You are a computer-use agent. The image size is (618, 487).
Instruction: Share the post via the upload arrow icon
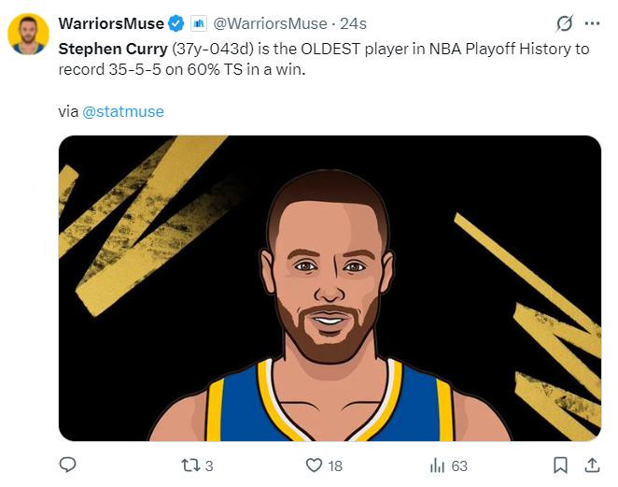[x=592, y=465]
